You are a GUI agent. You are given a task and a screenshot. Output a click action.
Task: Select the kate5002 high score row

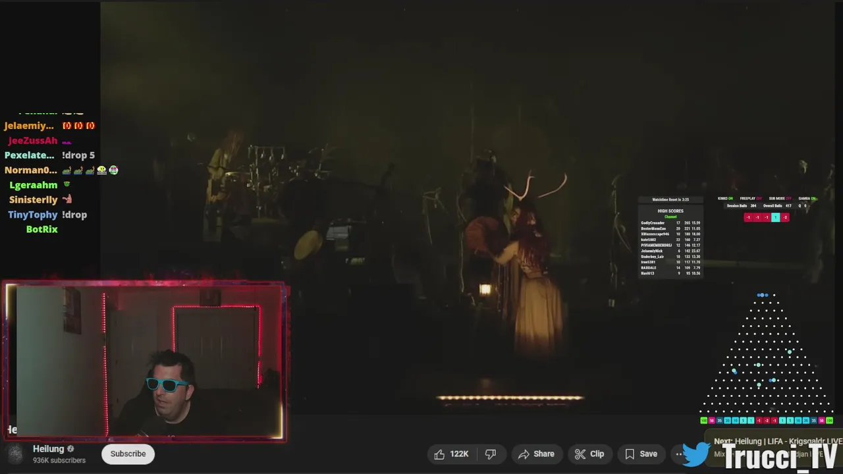(670, 240)
